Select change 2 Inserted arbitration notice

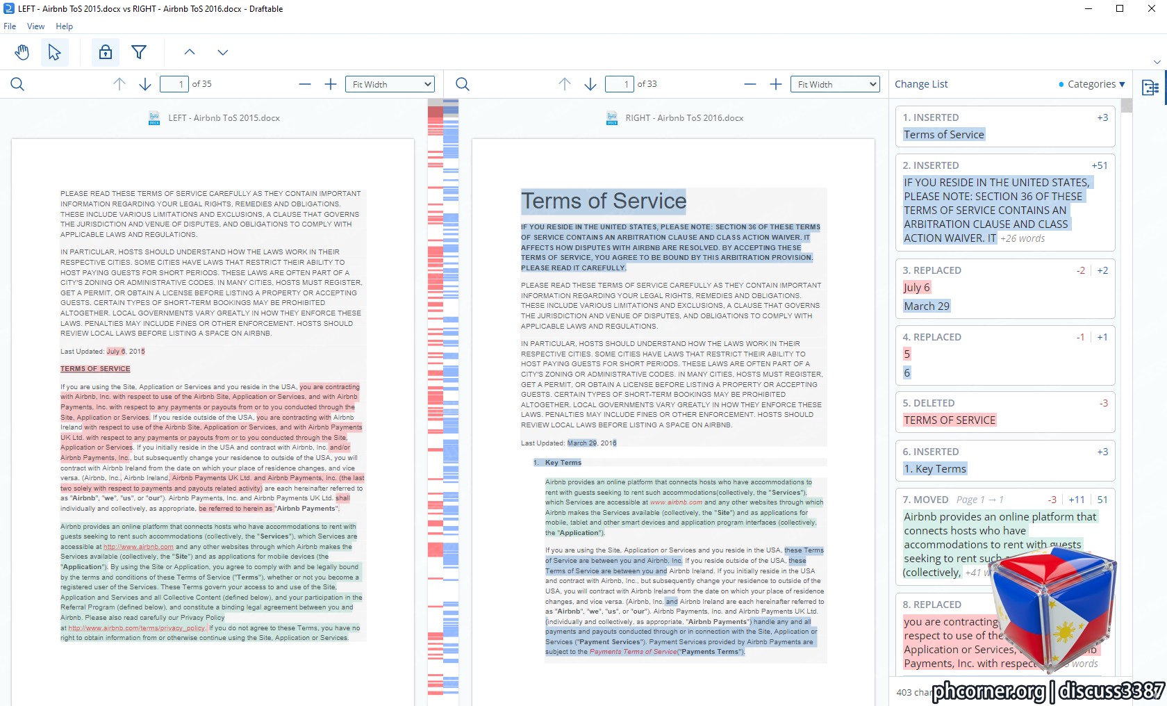[1005, 202]
